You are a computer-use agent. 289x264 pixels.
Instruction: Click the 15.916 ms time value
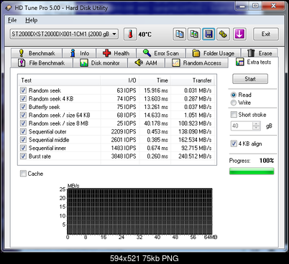point(156,90)
